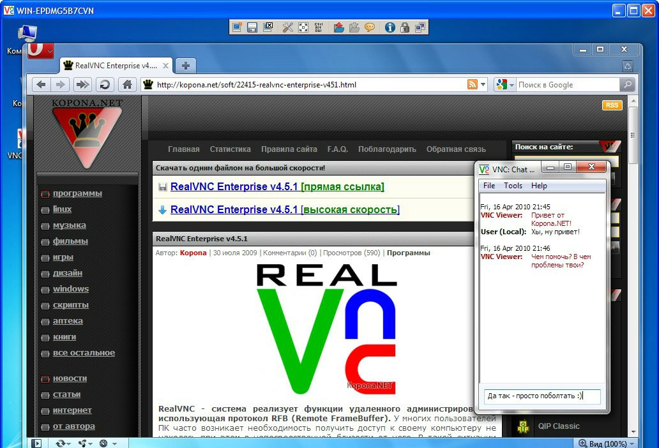This screenshot has width=659, height=448.
Task: Open the музыка sidebar category
Action: click(x=70, y=225)
